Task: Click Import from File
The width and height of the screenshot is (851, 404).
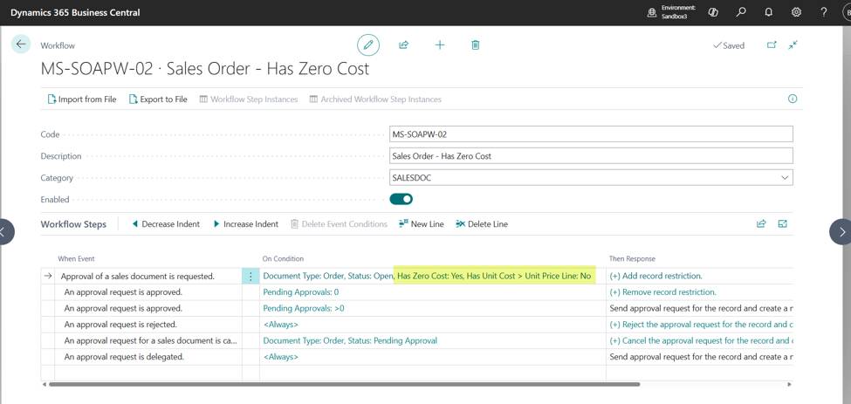Action: (82, 99)
